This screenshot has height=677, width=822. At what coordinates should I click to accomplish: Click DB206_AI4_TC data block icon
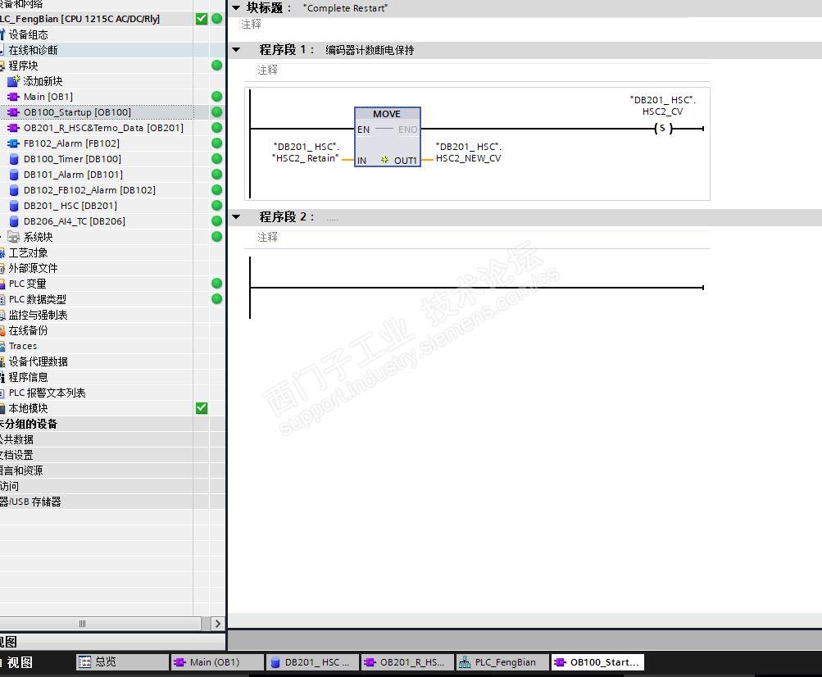(x=14, y=221)
